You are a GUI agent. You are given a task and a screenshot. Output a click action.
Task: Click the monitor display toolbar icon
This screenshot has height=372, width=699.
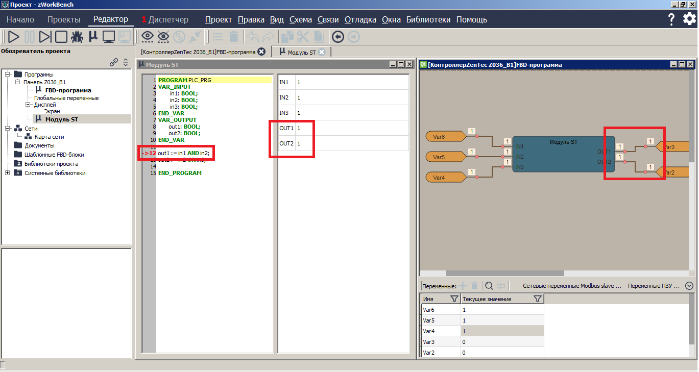[x=109, y=37]
